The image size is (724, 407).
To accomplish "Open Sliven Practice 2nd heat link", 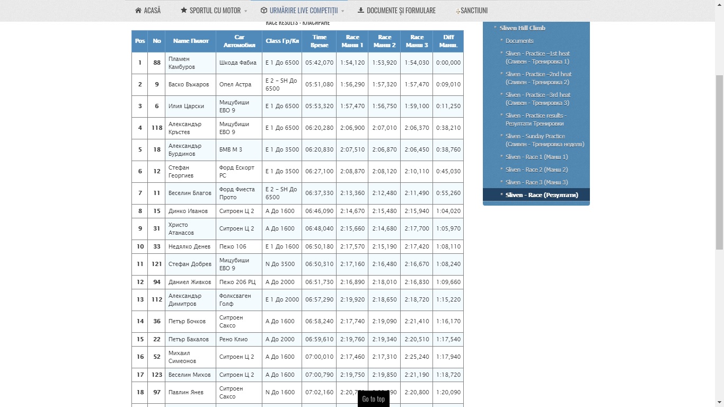I will (x=538, y=78).
